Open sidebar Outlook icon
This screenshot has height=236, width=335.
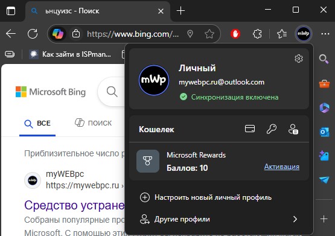click(324, 132)
